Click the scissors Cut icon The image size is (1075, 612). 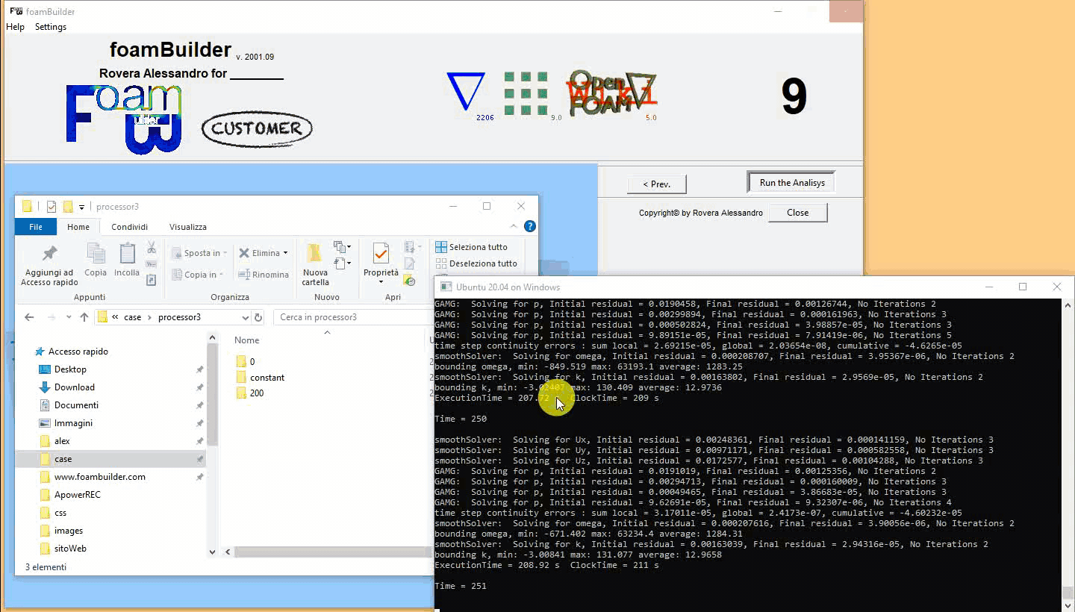click(152, 247)
